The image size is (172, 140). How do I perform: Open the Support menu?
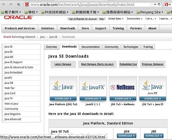coord(101,29)
